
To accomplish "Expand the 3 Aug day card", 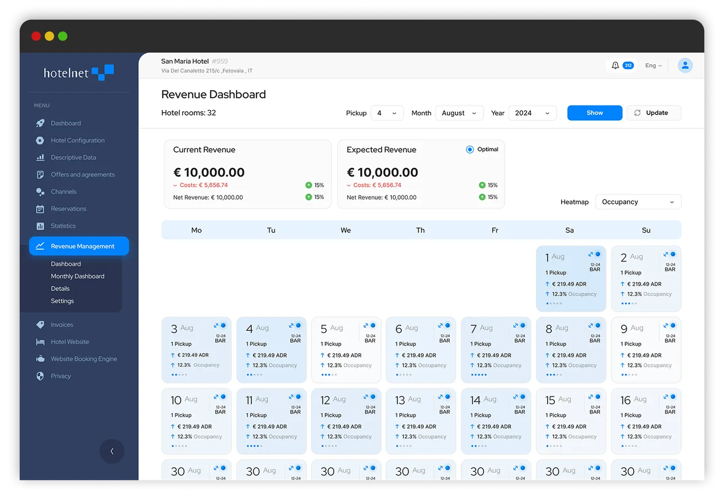I will pyautogui.click(x=216, y=326).
